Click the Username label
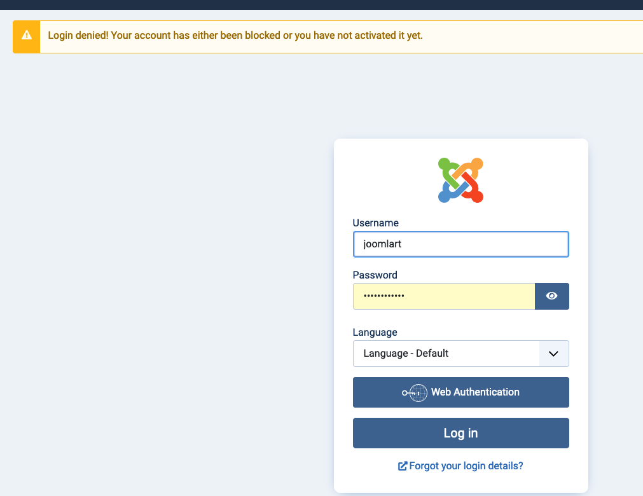This screenshot has height=496, width=643. pyautogui.click(x=375, y=223)
